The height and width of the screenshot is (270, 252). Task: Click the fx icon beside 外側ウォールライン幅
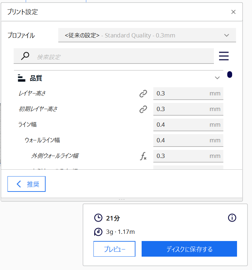click(143, 156)
